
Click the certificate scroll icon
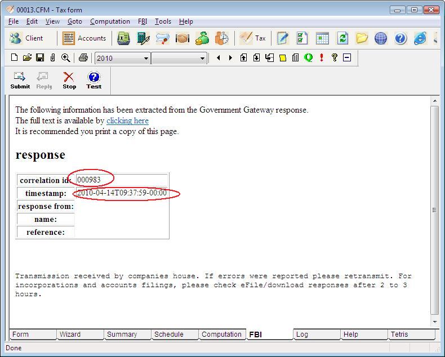click(x=163, y=38)
